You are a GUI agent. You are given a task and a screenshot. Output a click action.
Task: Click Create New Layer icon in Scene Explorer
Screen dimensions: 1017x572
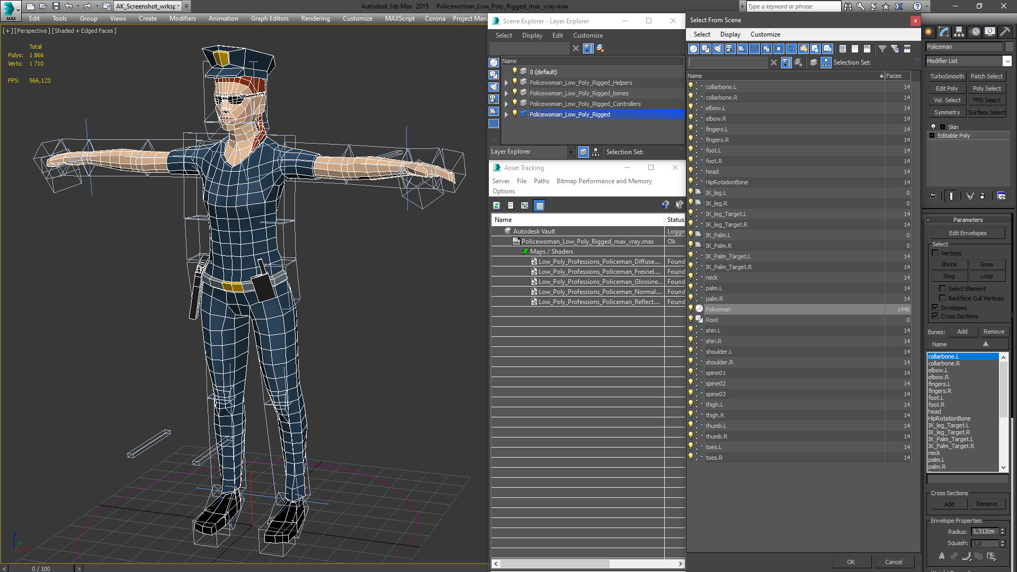[600, 48]
